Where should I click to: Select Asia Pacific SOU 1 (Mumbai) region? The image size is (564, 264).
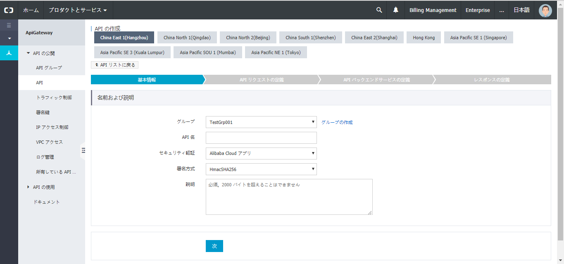coord(208,52)
